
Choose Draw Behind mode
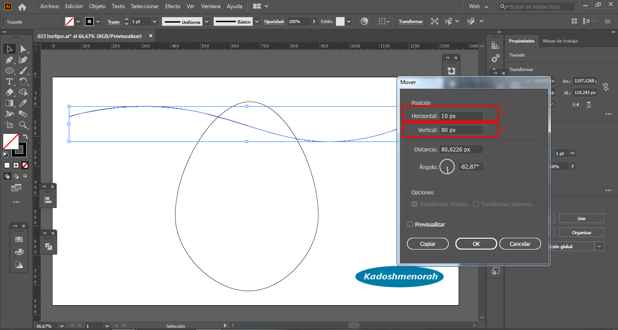16,176
